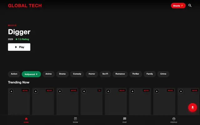
Task: Go to Home in bottom navigation
Action: point(26,120)
